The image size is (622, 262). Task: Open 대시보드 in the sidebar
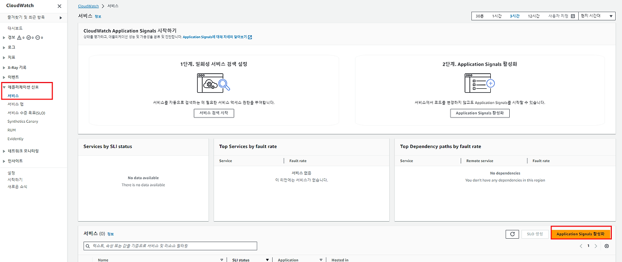(15, 28)
